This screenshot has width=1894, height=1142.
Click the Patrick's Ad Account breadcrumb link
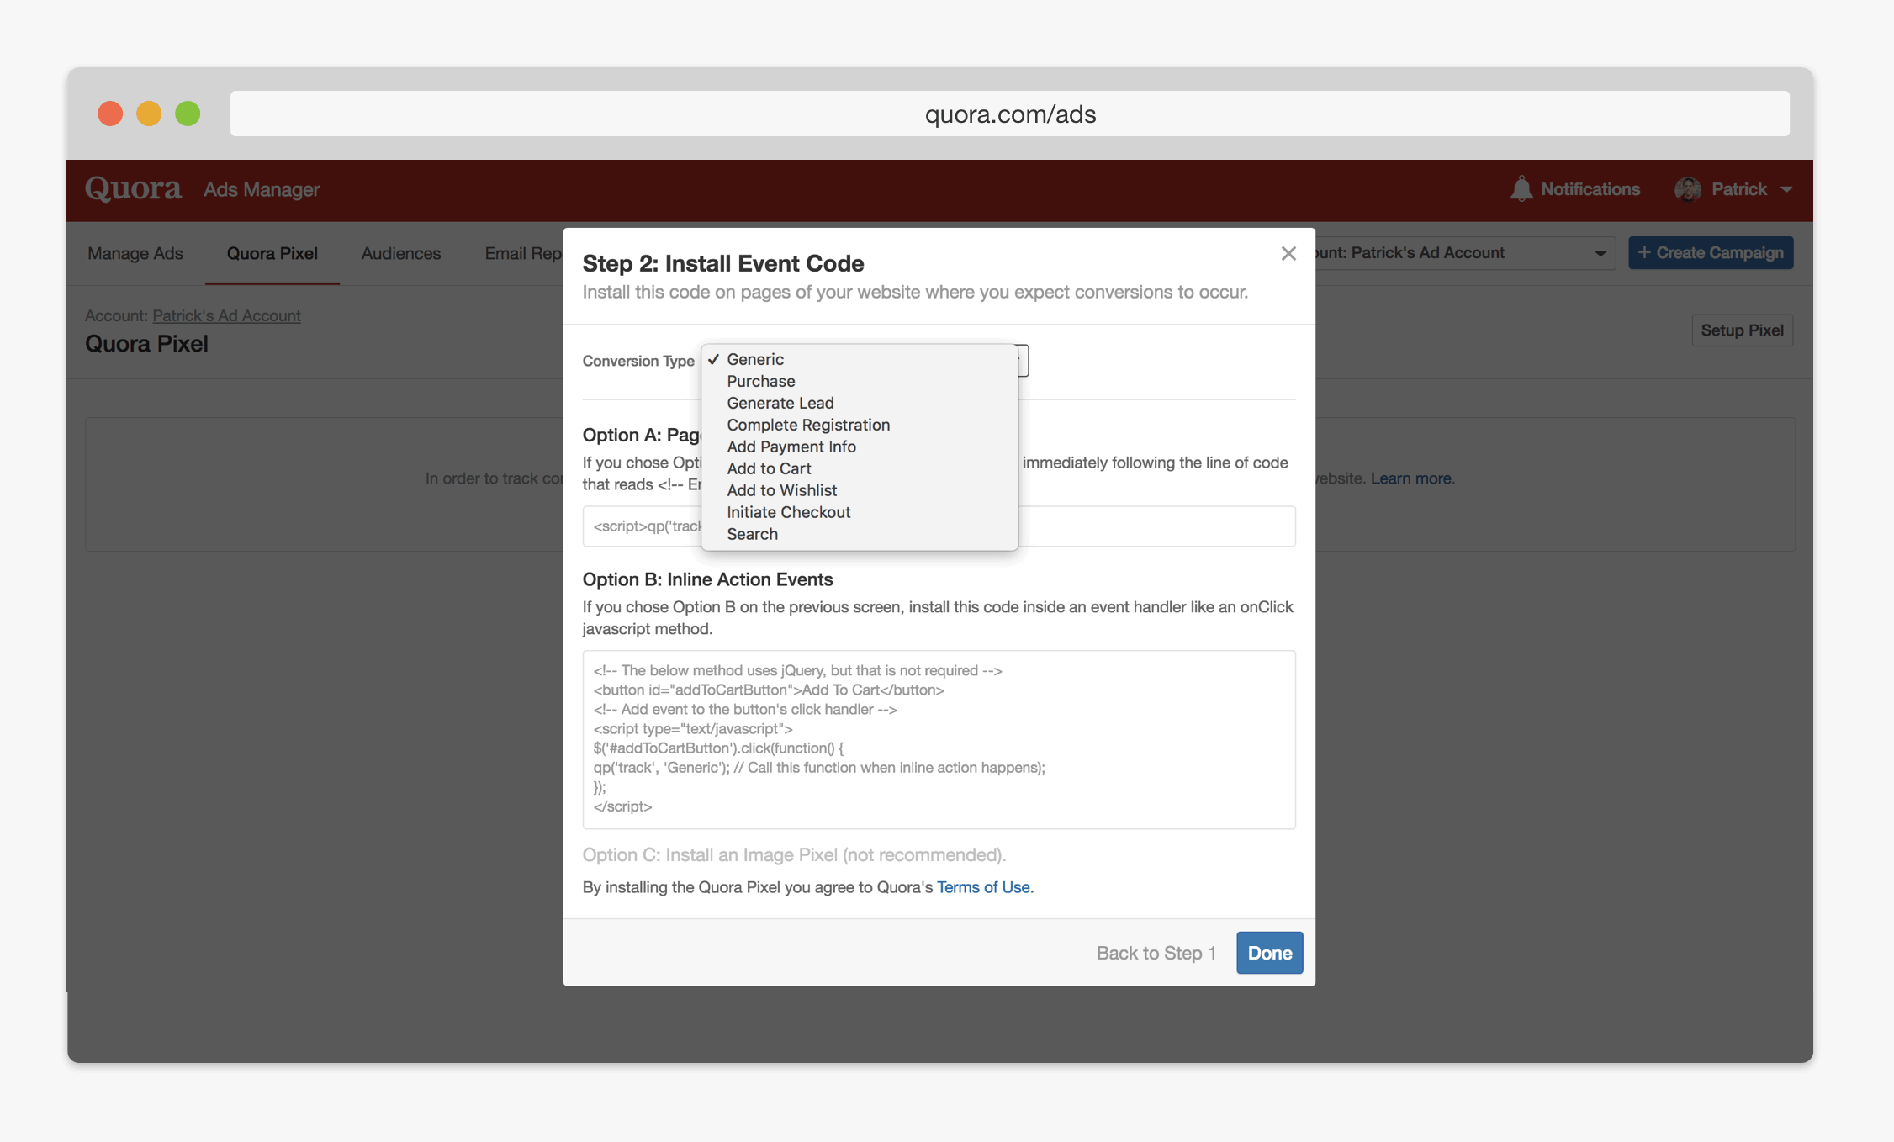click(x=226, y=315)
